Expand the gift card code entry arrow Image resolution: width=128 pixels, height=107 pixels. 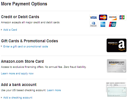pos(1,46)
